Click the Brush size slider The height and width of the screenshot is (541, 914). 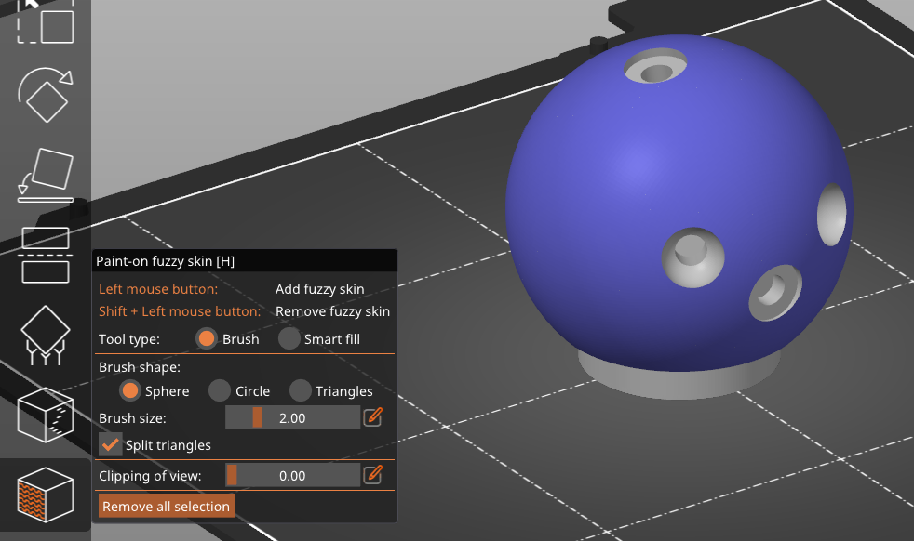pyautogui.click(x=292, y=417)
